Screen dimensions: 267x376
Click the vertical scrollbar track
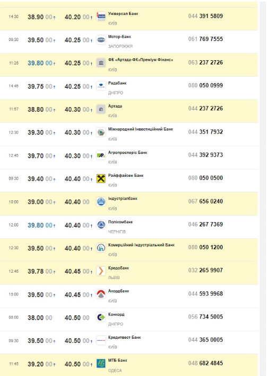tap(262, 188)
